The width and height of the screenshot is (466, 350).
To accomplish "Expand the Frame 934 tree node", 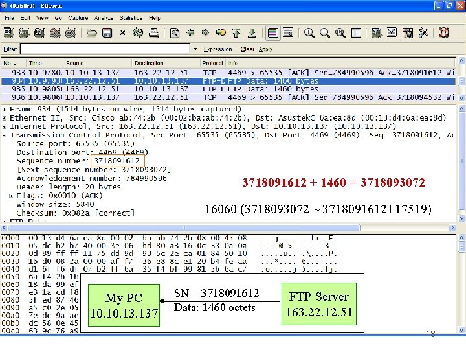I will [x=5, y=110].
